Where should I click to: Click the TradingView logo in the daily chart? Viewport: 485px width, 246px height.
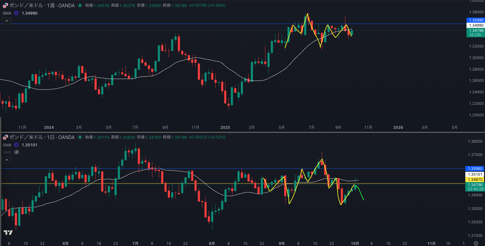click(x=8, y=232)
